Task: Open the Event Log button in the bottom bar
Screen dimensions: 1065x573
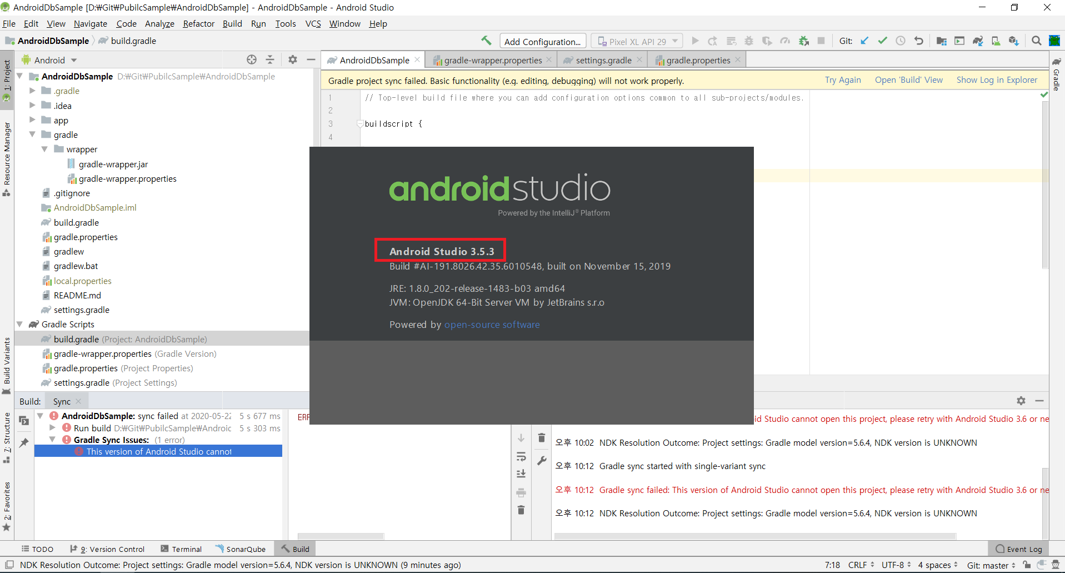Action: tap(1019, 549)
